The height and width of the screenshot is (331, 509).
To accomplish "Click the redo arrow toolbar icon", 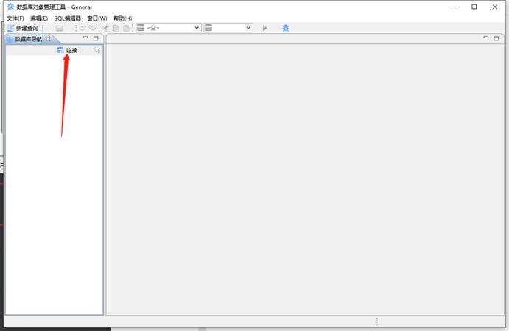I will tap(93, 28).
